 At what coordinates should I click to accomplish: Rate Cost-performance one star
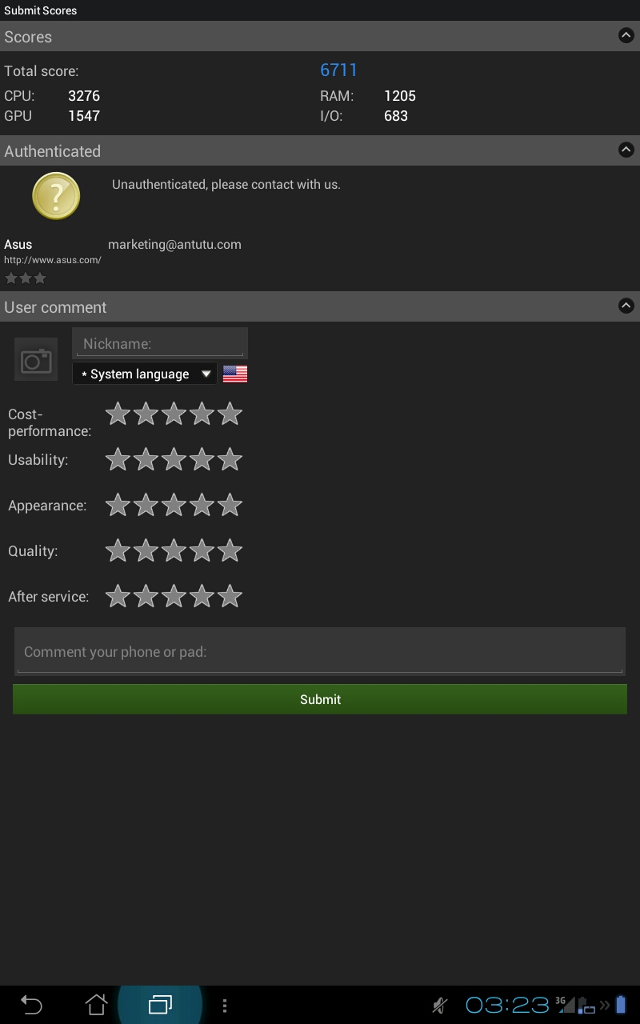(118, 414)
